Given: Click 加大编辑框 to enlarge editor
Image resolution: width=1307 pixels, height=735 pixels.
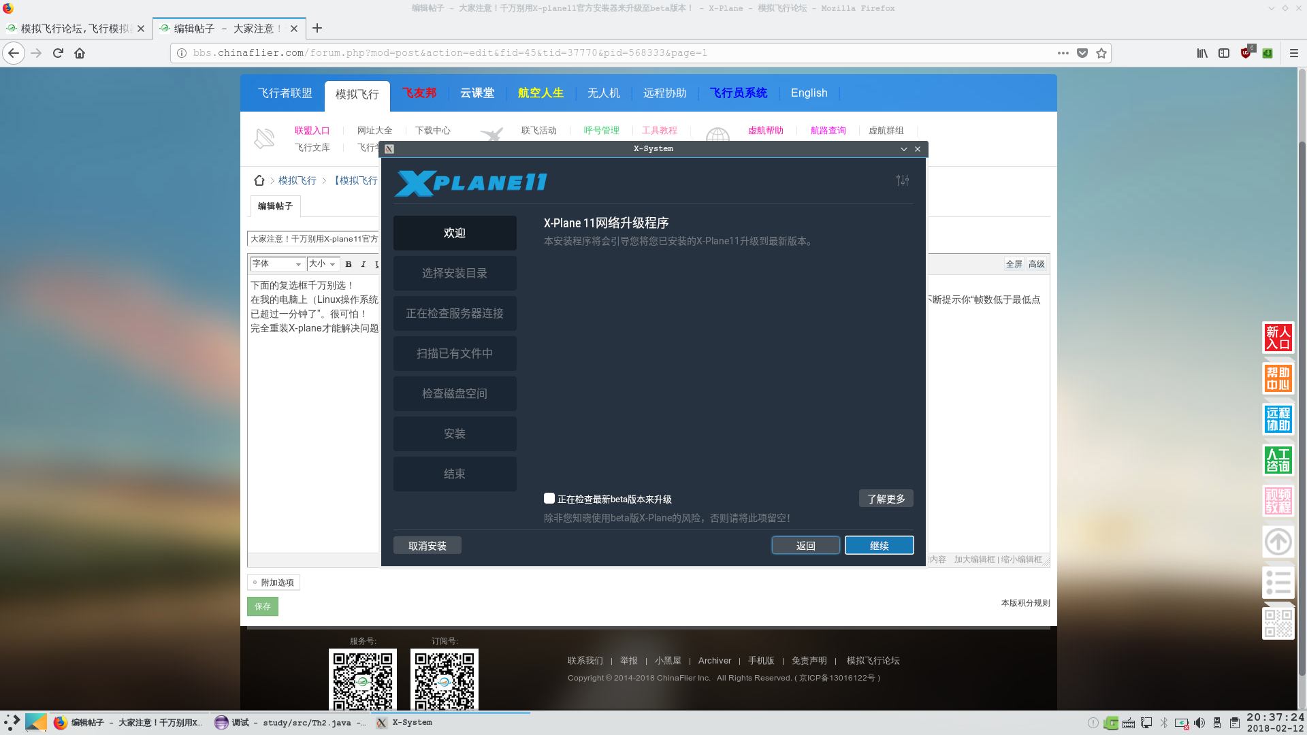Looking at the screenshot, I should pos(974,559).
